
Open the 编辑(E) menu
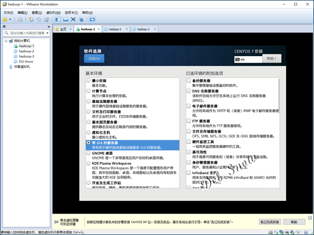(x=22, y=13)
